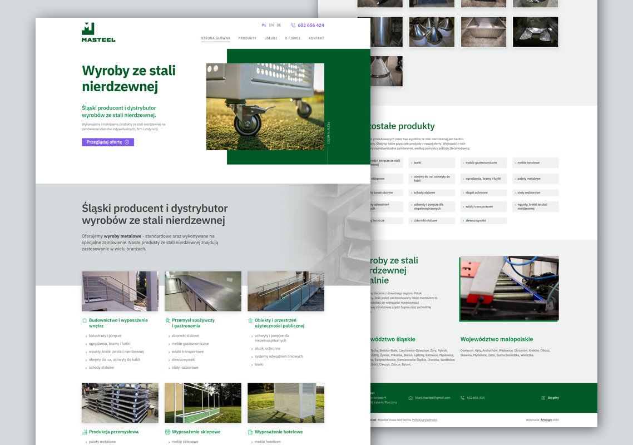The height and width of the screenshot is (445, 633).
Task: Click the shop icon by Wyposażenie sklepowe
Action: pos(167,432)
